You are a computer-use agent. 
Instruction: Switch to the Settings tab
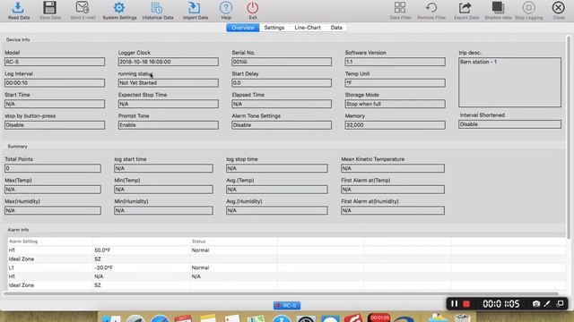[274, 28]
